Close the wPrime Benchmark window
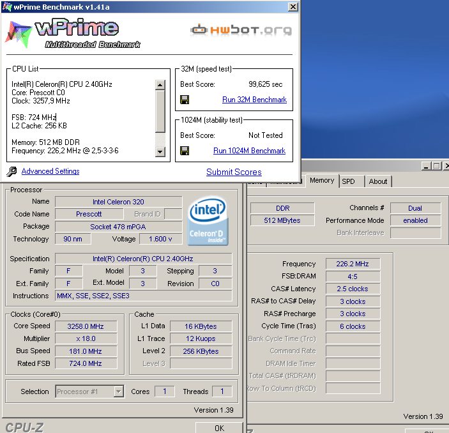The image size is (449, 433). [x=293, y=7]
